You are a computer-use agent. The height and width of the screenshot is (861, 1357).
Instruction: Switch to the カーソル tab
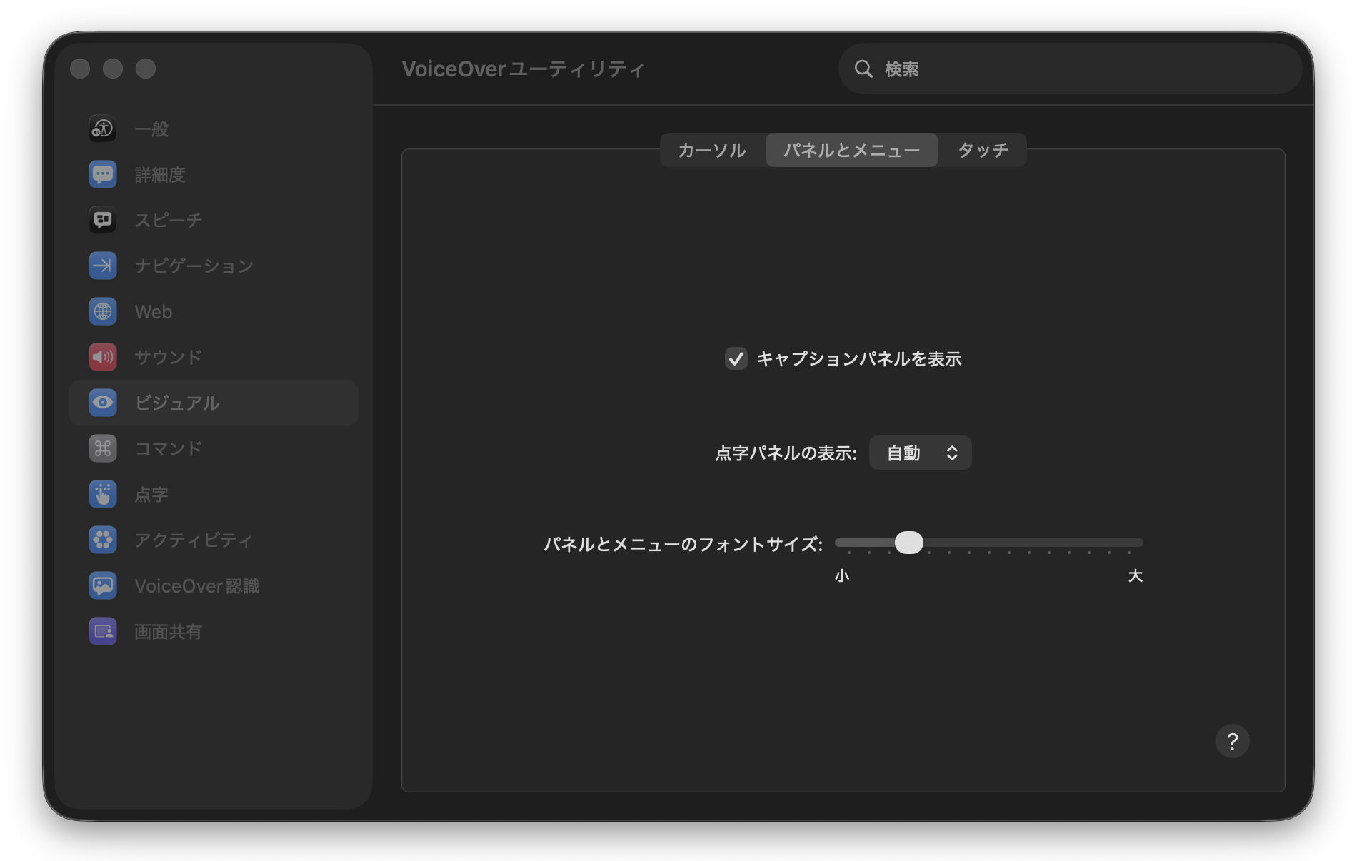click(x=712, y=150)
